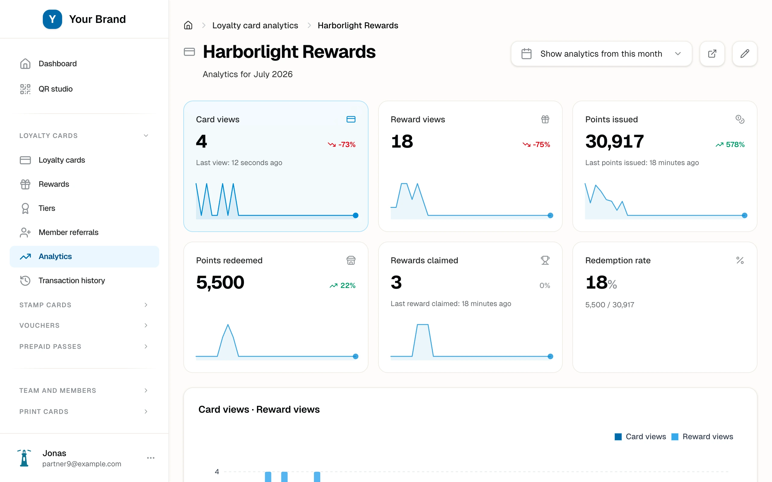Click the Harborlight Rewards breadcrumb
Image resolution: width=772 pixels, height=482 pixels.
(x=358, y=25)
